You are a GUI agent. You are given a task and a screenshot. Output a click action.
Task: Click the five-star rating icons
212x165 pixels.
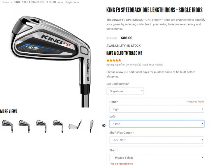[114, 60]
